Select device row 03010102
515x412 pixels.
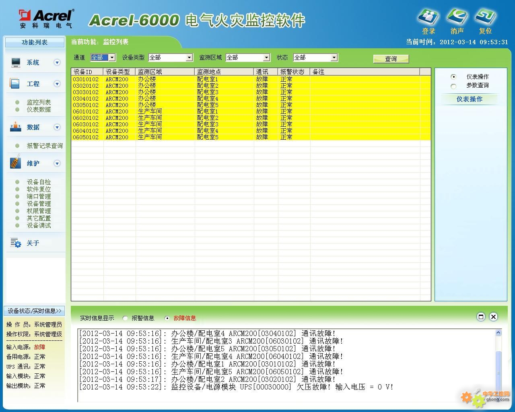tap(251, 79)
